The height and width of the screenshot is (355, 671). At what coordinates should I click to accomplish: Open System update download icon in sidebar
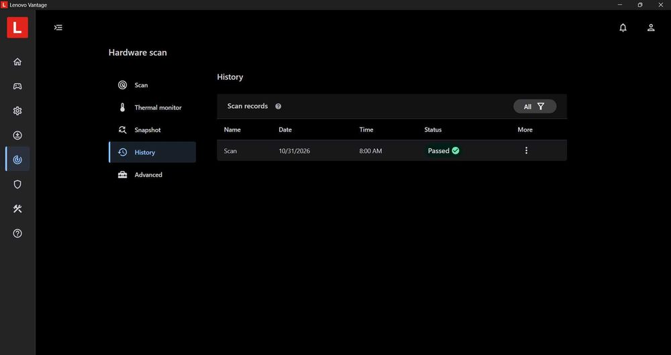(x=17, y=136)
